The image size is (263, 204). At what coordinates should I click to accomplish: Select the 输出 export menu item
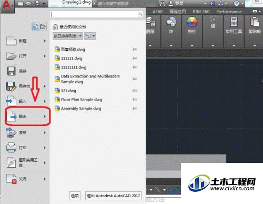point(27,116)
